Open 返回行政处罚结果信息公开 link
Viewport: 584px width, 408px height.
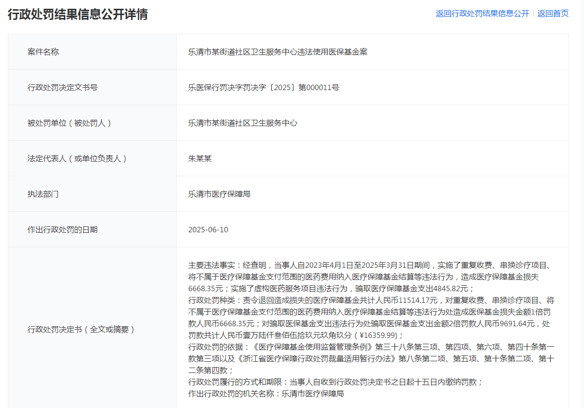[x=482, y=14]
